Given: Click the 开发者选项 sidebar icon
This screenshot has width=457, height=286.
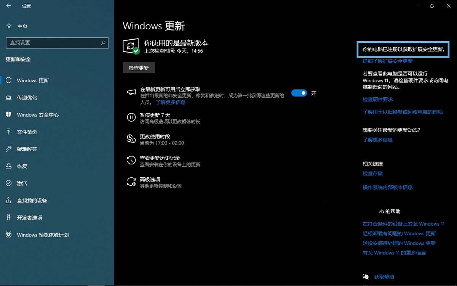Looking at the screenshot, I should point(9,218).
